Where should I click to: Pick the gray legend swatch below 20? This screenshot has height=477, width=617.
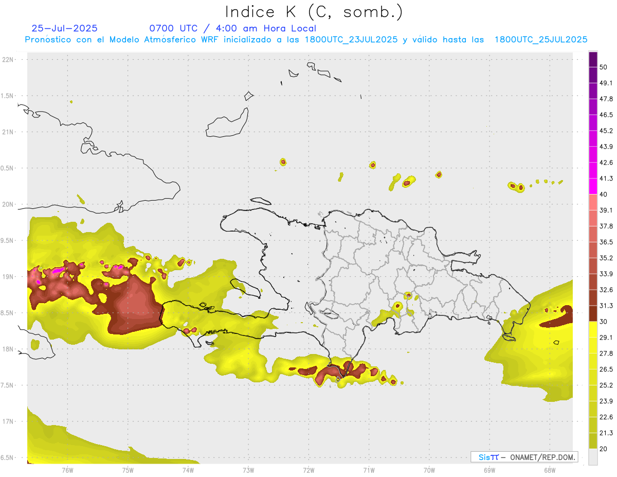[593, 457]
